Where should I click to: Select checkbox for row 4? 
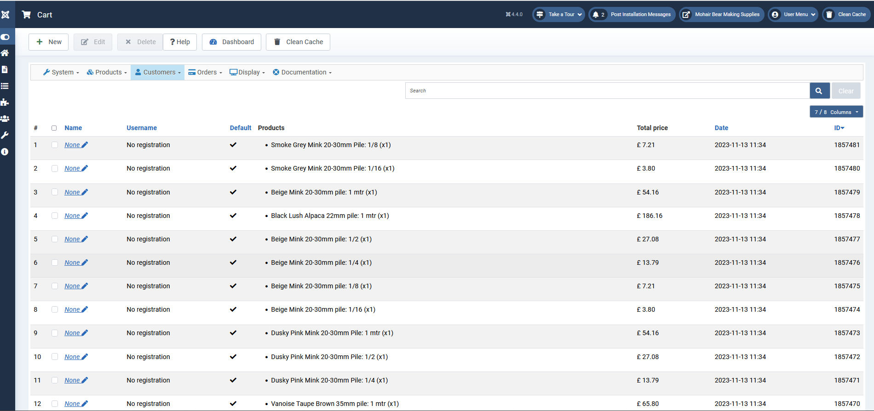55,216
